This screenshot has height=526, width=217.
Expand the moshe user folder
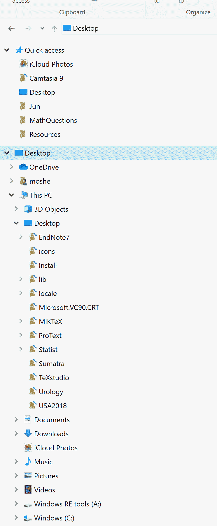tap(12, 181)
